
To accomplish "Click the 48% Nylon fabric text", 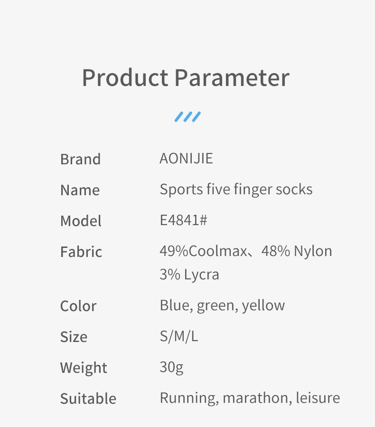I will click(297, 251).
